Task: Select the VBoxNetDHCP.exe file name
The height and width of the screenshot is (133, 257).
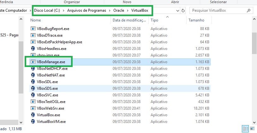Action: point(52,69)
